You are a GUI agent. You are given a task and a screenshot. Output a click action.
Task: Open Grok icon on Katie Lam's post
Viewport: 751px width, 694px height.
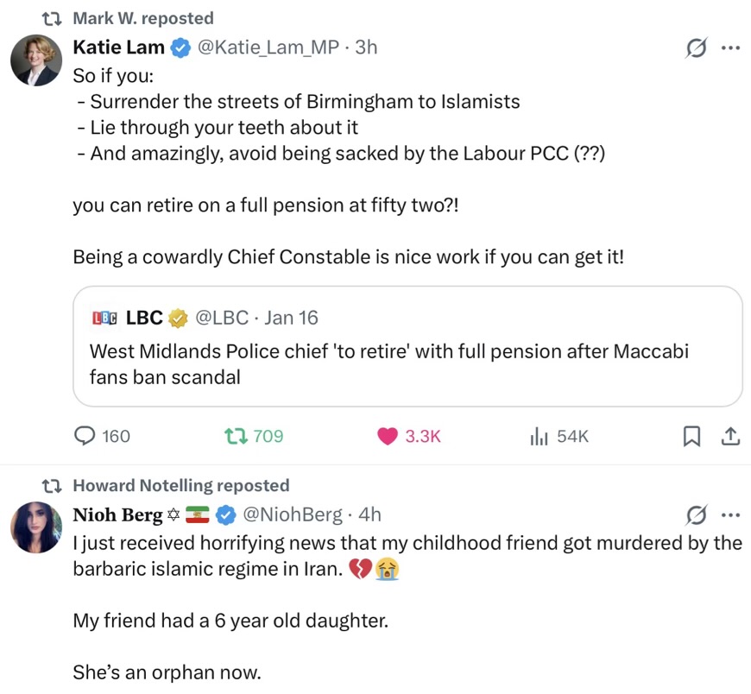click(694, 49)
